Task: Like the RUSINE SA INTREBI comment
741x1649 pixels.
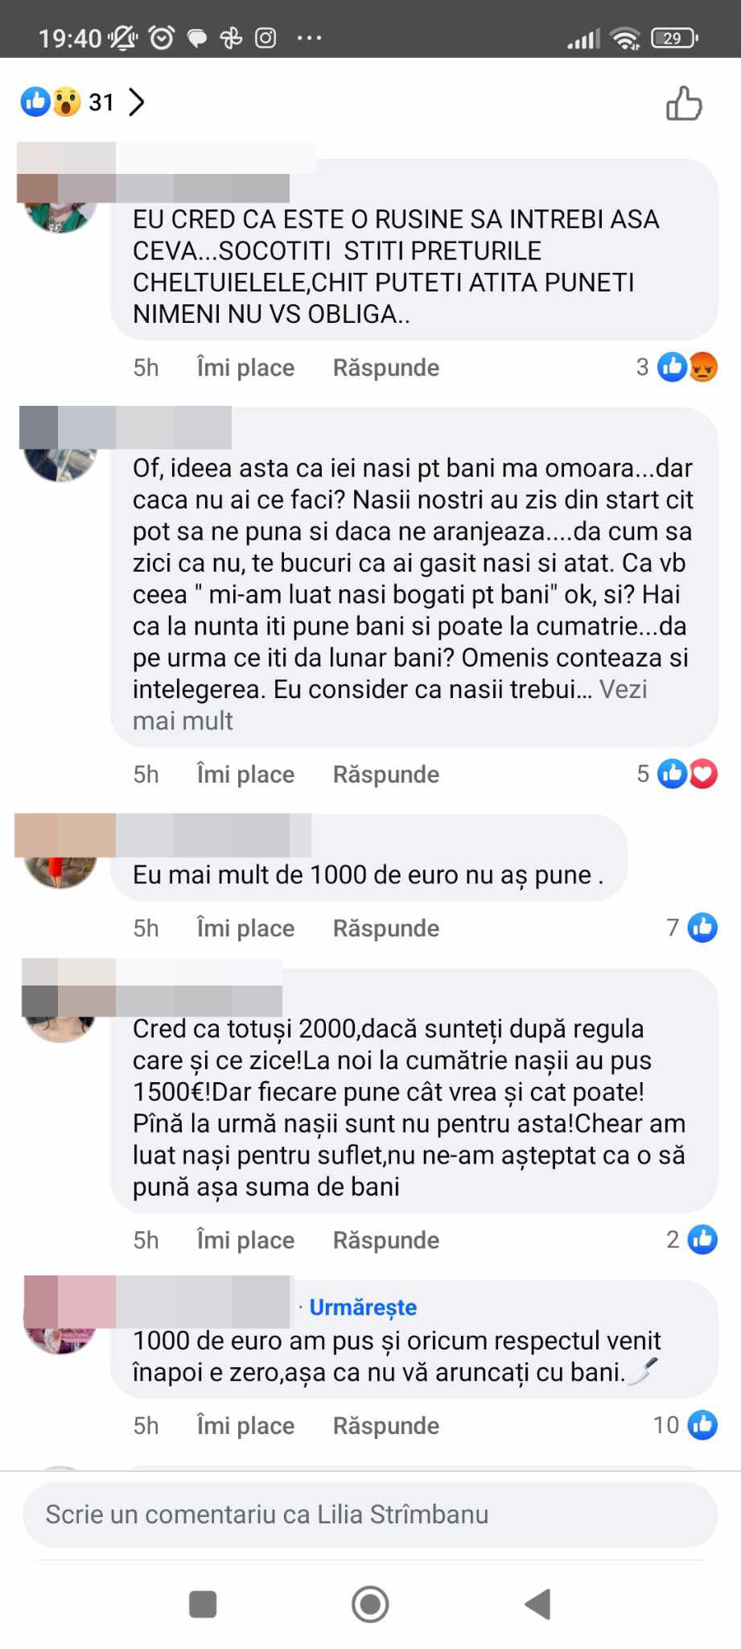Action: click(x=245, y=368)
